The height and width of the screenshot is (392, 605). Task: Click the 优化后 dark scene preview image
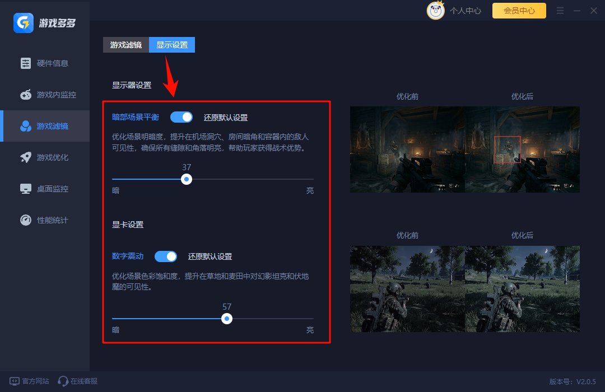(x=522, y=150)
